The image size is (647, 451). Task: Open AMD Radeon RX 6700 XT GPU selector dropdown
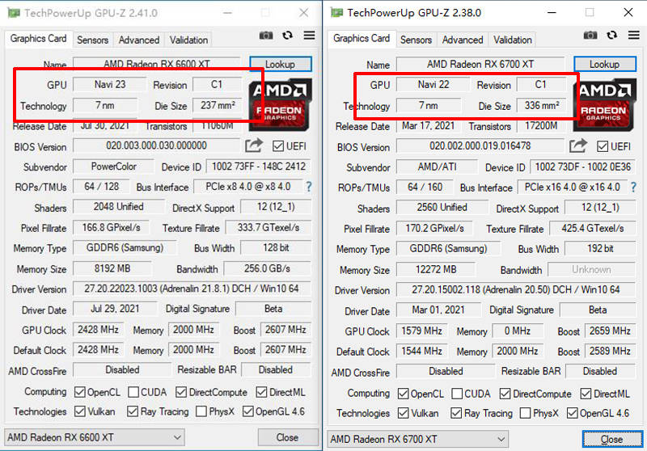[417, 440]
